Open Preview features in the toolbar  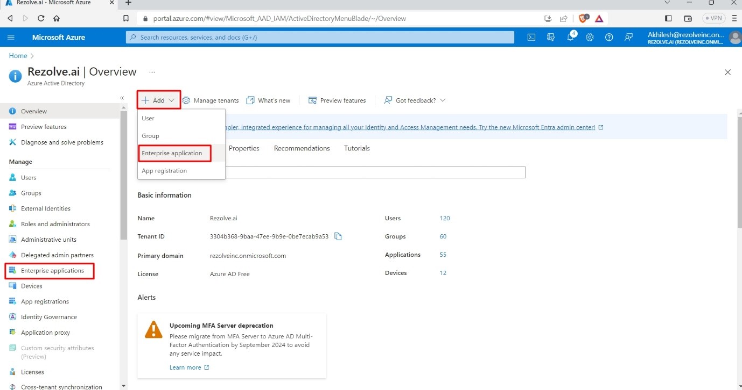pos(337,100)
